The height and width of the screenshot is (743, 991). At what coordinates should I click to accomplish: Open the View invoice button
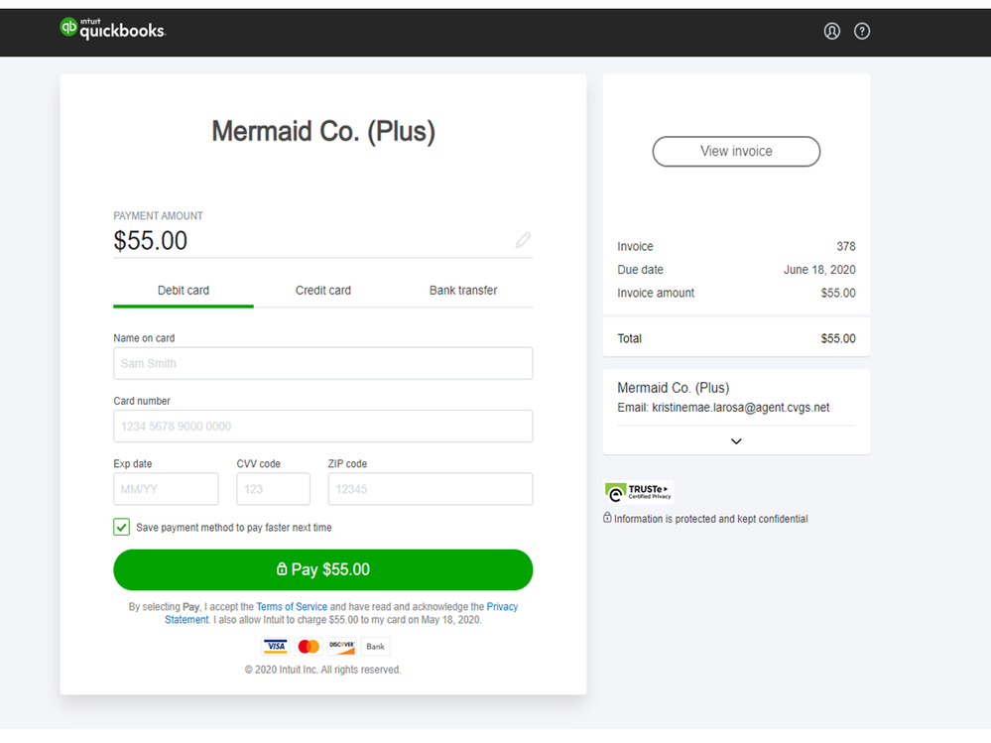[736, 152]
